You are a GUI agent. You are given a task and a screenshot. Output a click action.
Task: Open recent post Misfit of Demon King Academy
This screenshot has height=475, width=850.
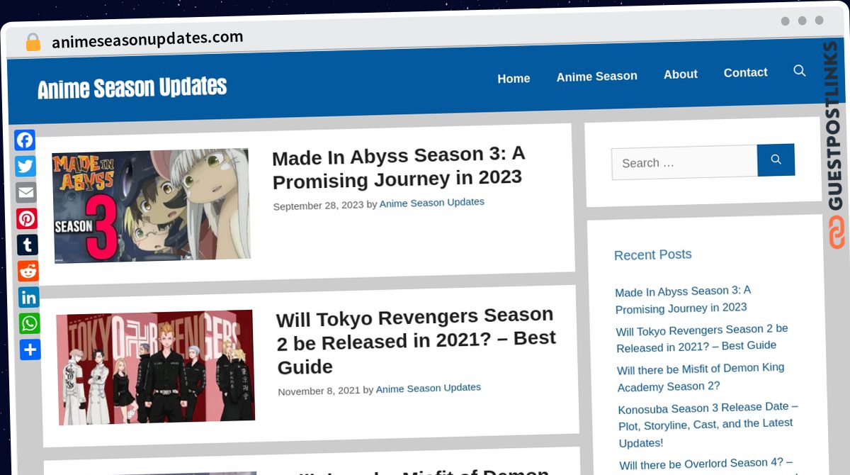701,377
